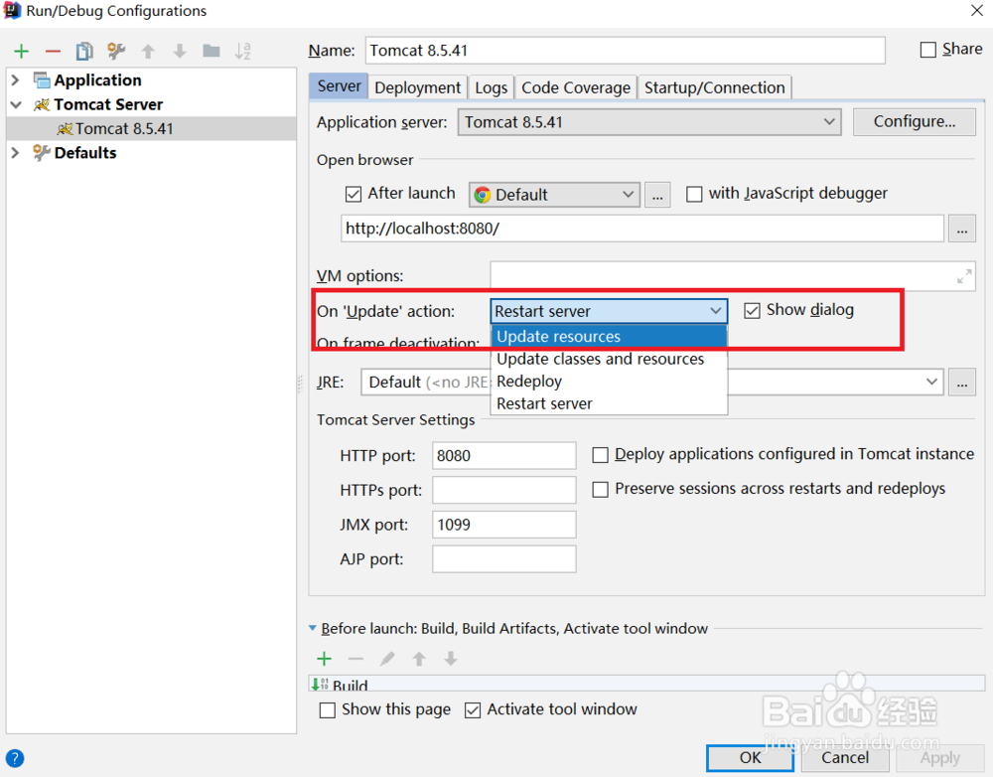The width and height of the screenshot is (993, 777).
Task: Move the Before launch task up
Action: [x=419, y=659]
